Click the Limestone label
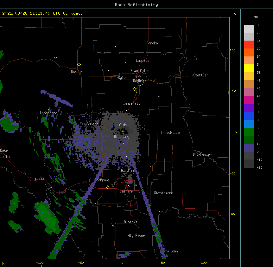Screen dimensions: 273x267 point(48,113)
